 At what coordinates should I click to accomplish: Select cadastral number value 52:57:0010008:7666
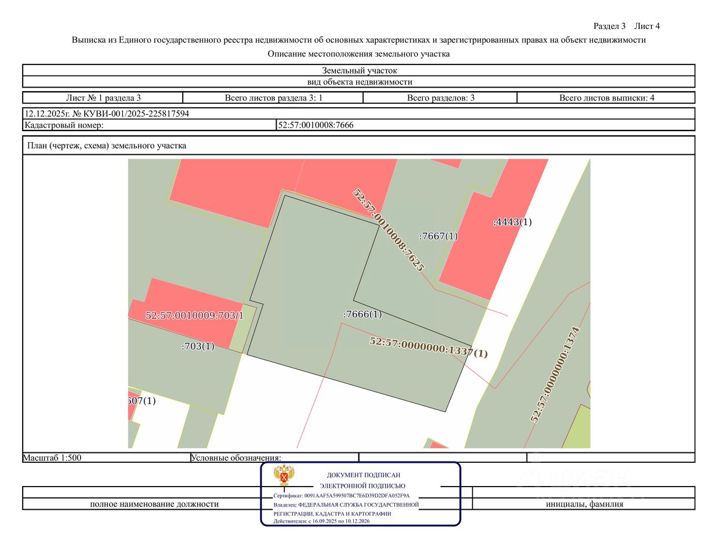(316, 125)
